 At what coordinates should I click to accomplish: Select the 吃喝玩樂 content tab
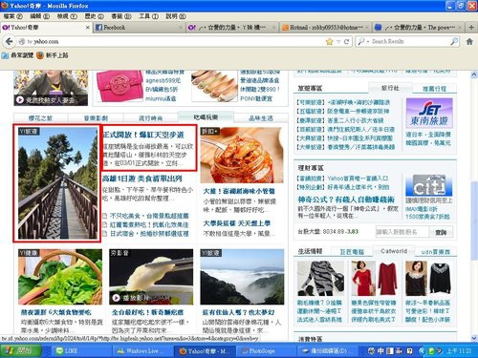tap(206, 117)
